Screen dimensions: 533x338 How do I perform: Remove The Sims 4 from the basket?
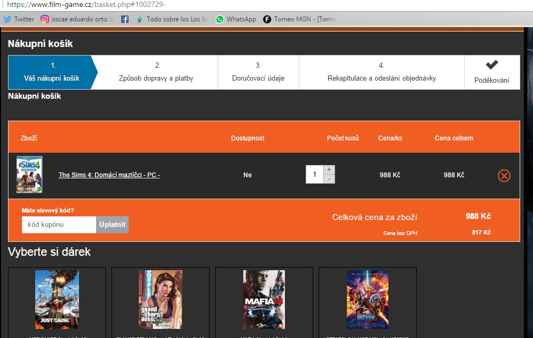[504, 175]
